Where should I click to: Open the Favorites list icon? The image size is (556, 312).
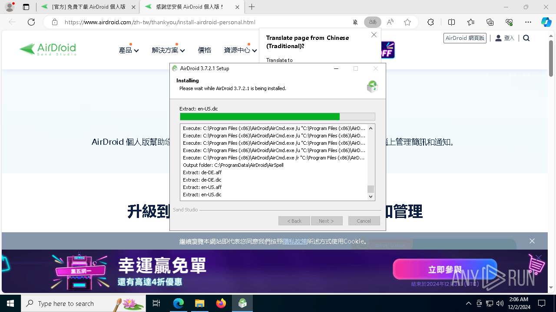pyautogui.click(x=471, y=22)
